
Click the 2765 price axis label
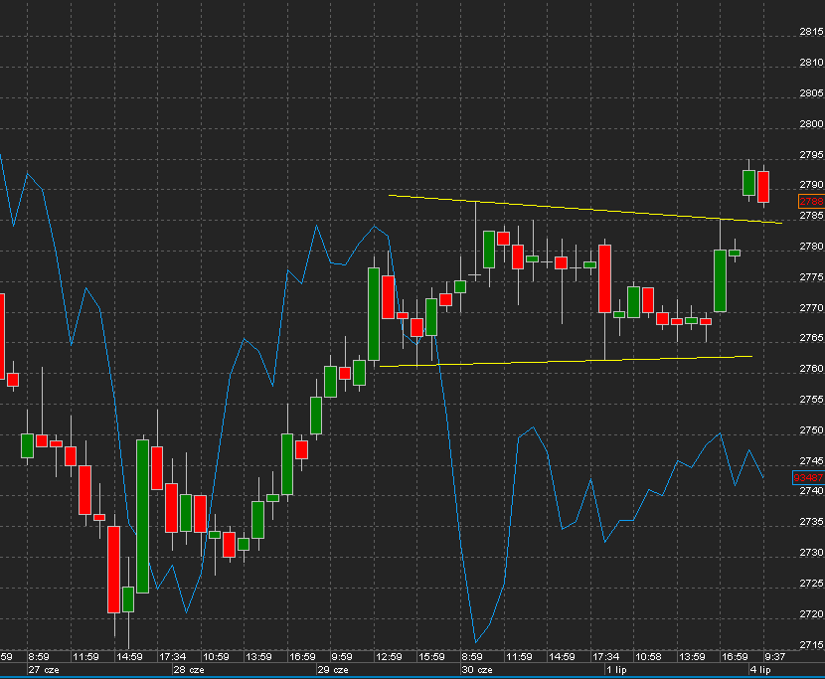pos(811,337)
